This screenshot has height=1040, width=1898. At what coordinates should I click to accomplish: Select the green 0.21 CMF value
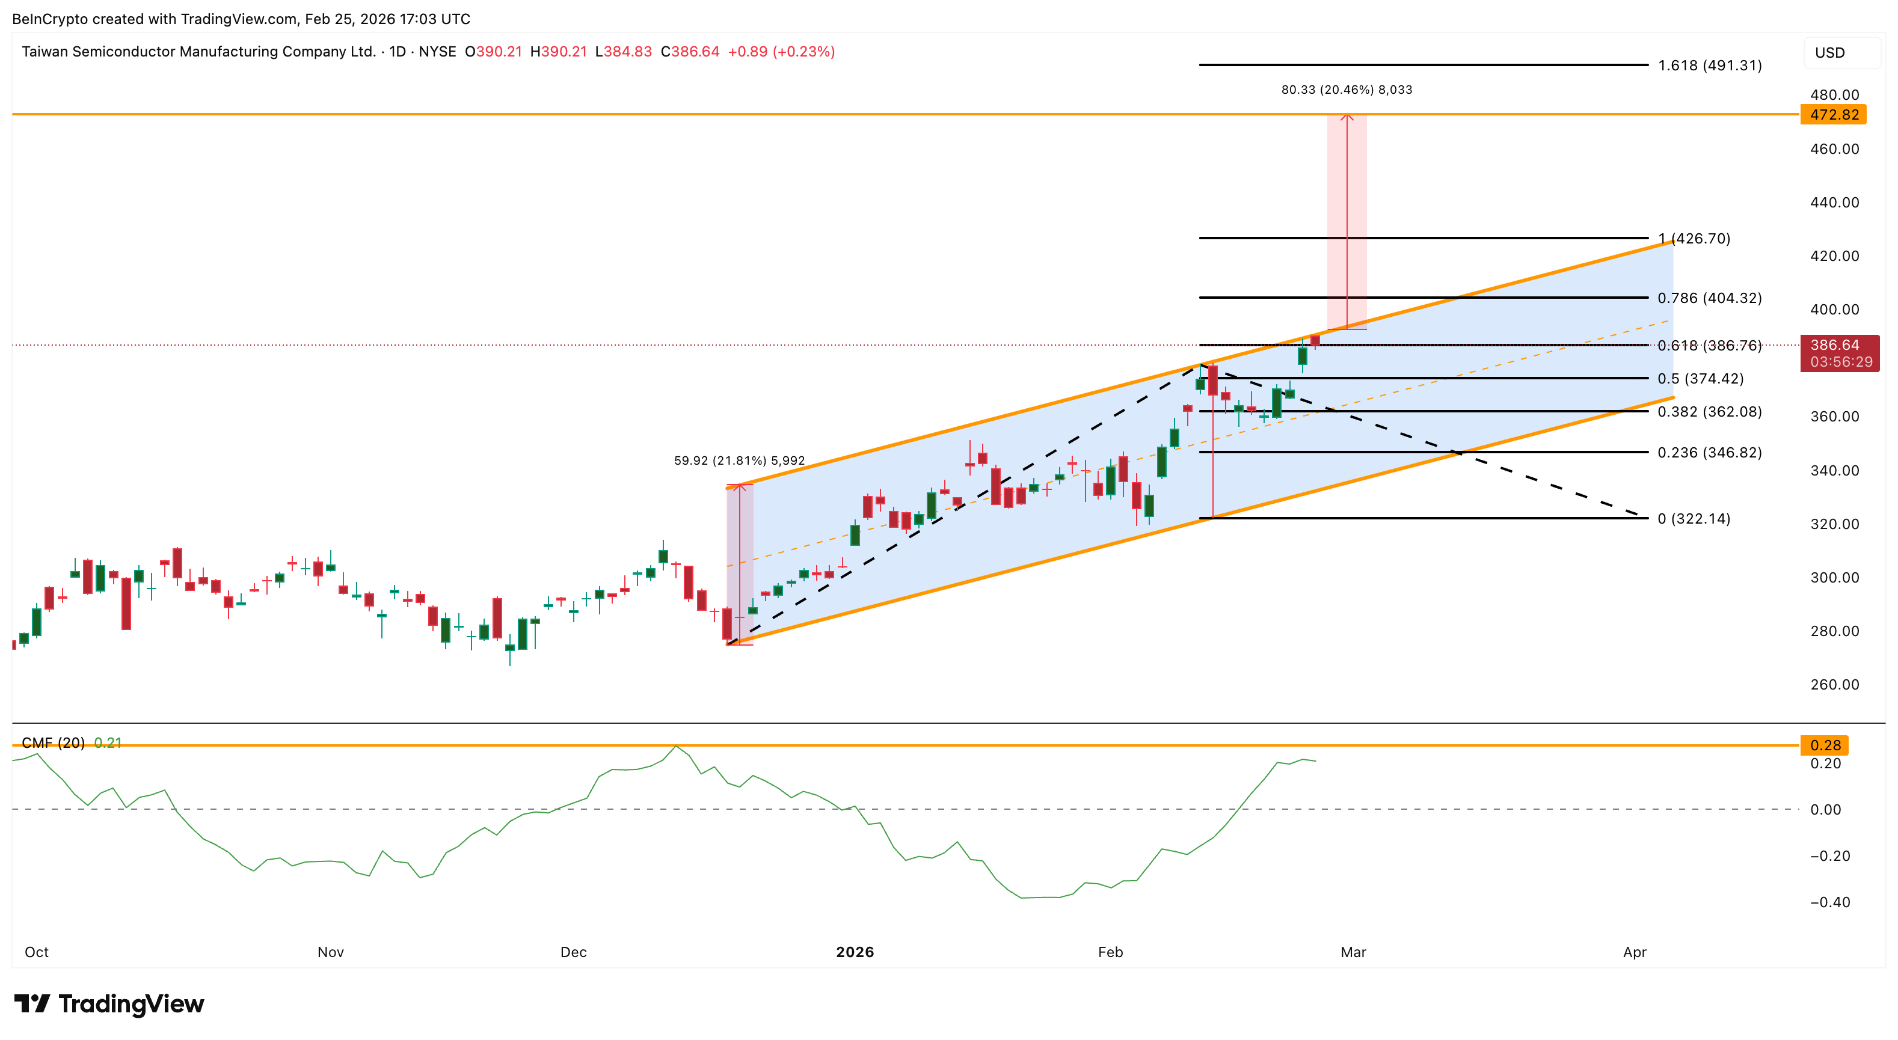[108, 742]
